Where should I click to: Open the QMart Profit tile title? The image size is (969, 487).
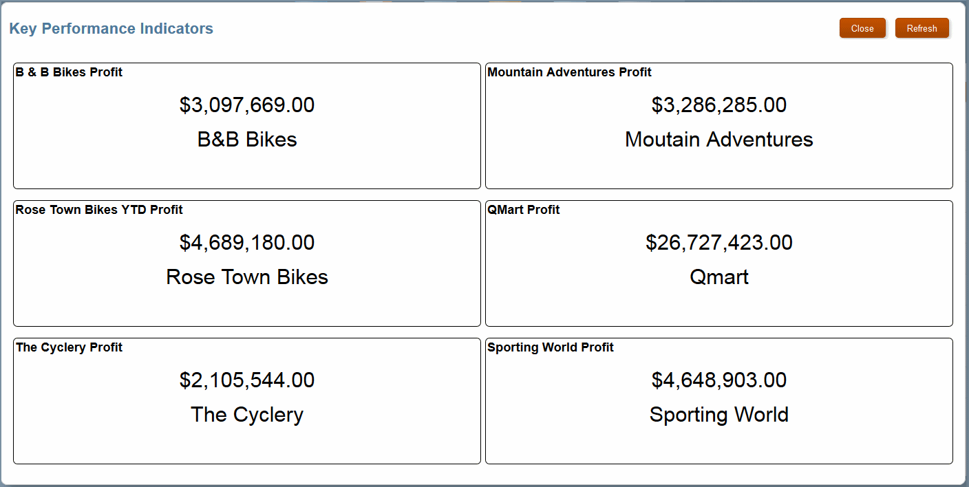524,210
